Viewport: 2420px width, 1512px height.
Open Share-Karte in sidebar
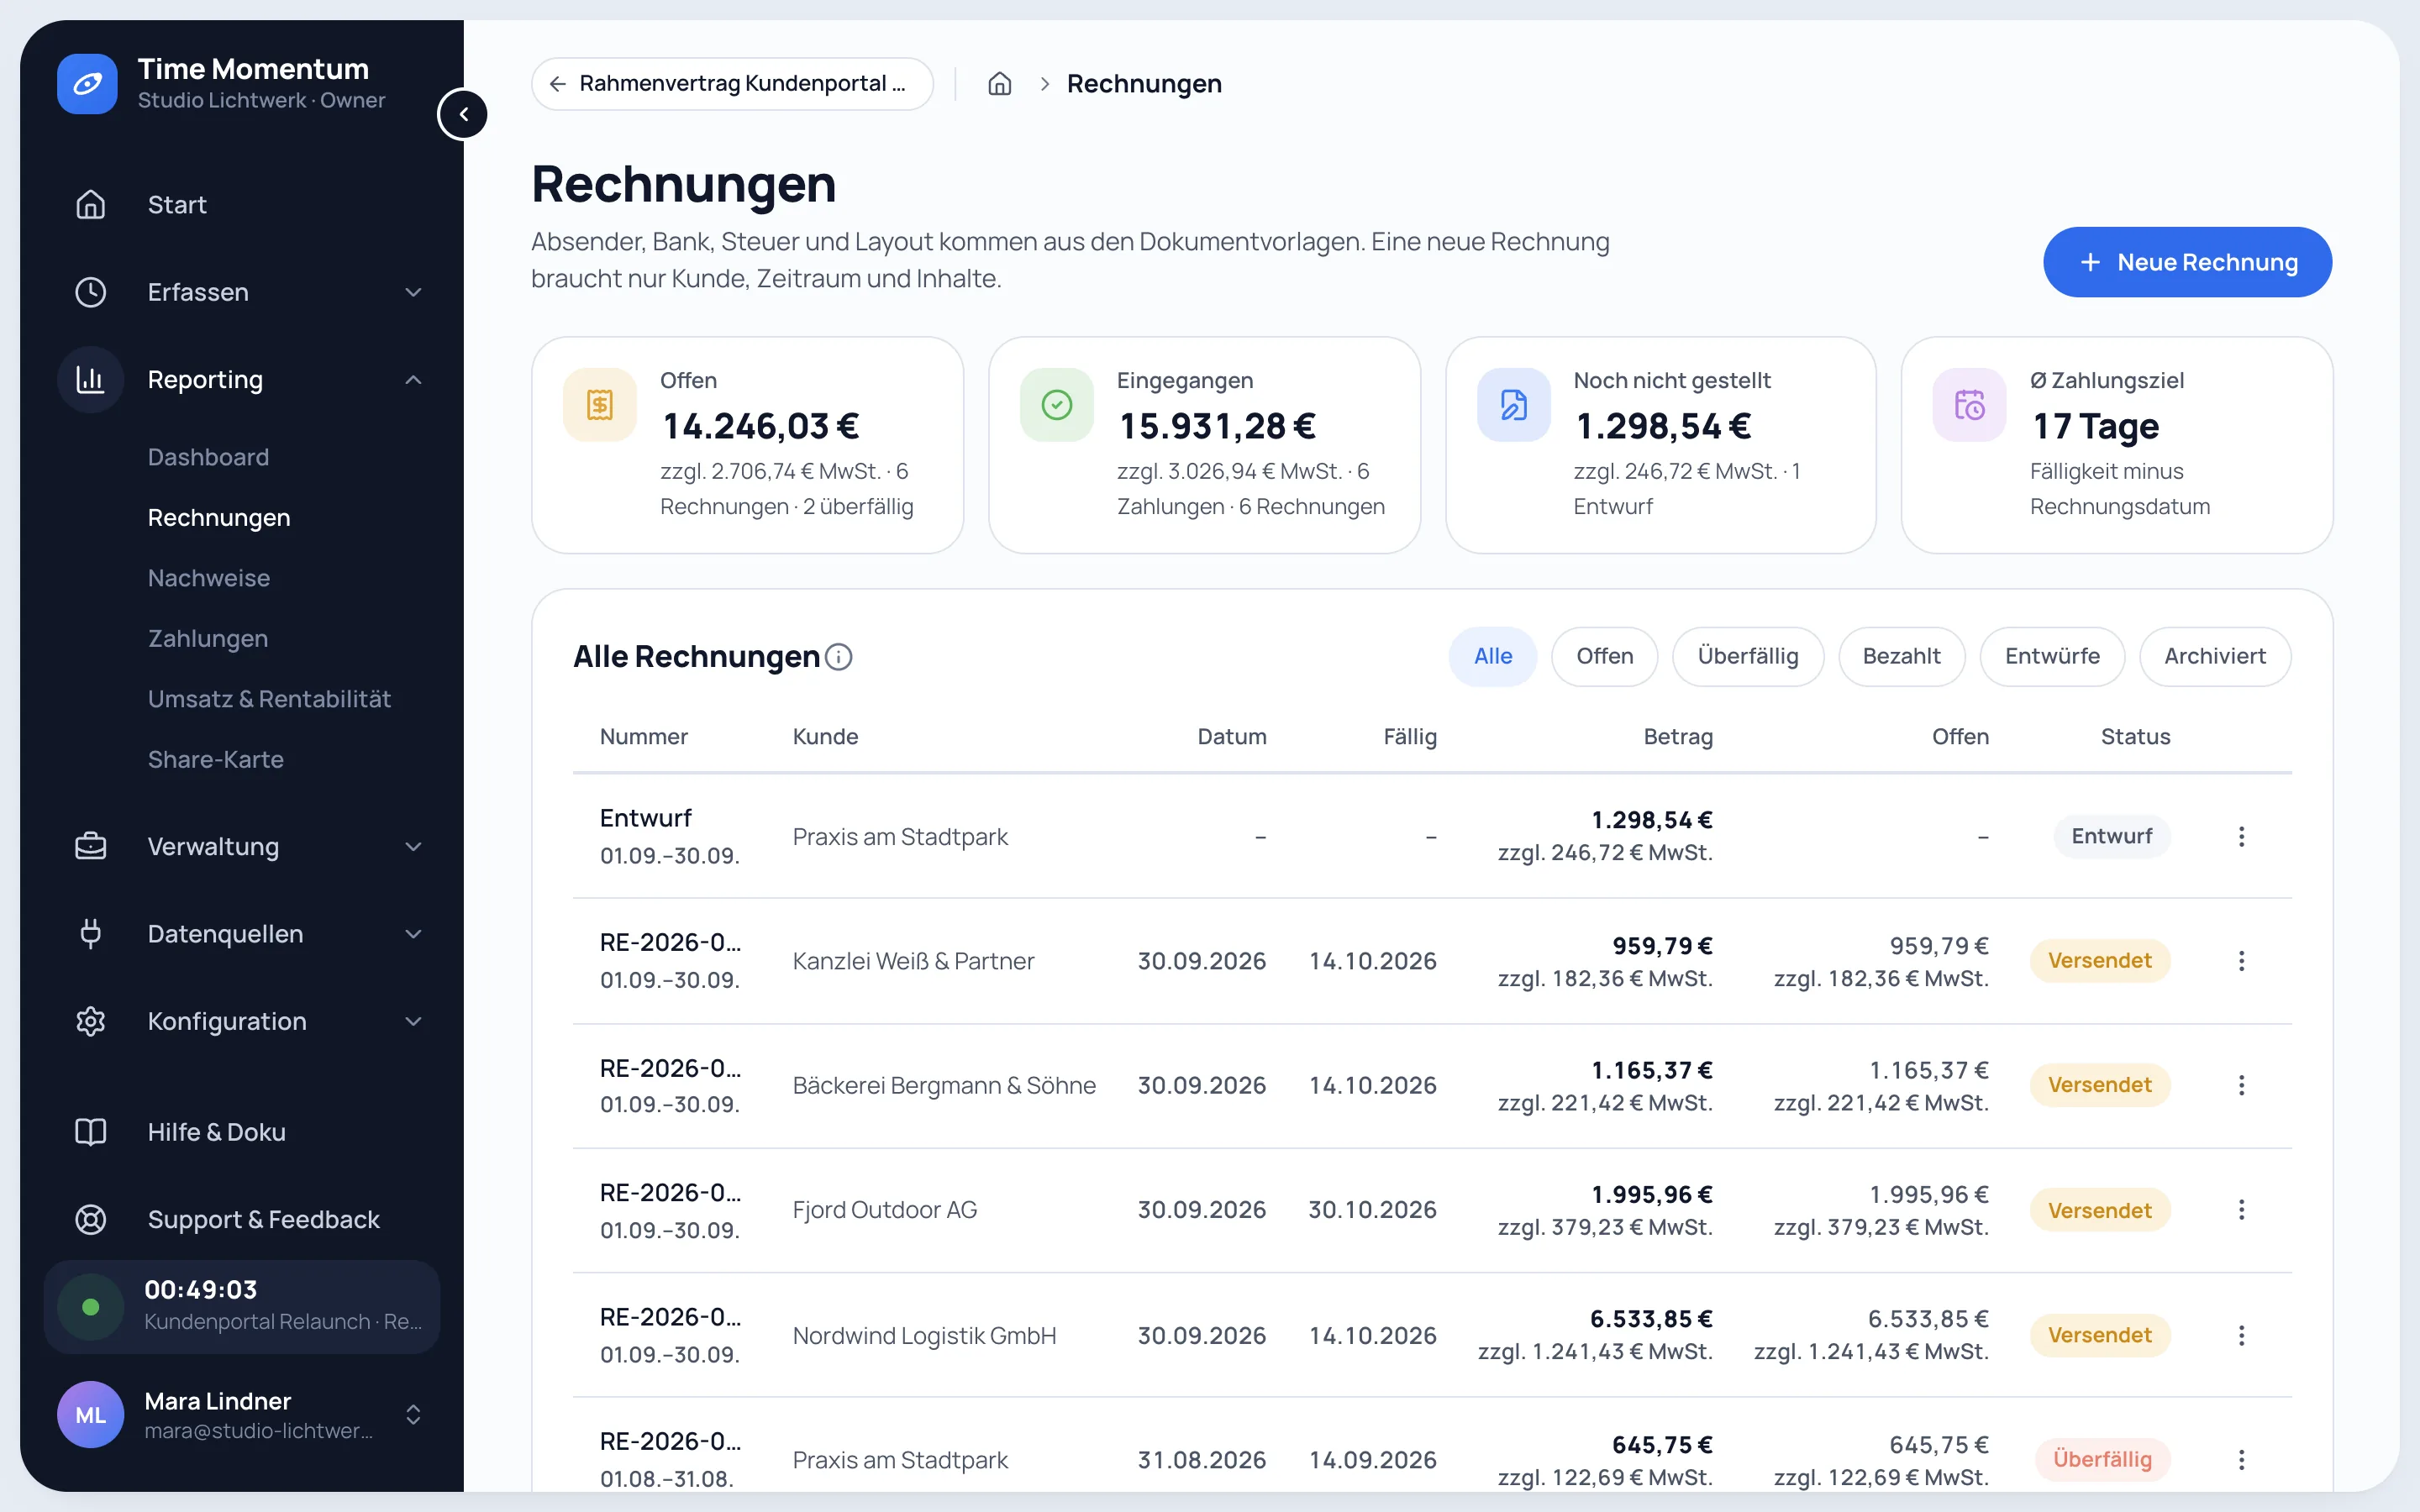pyautogui.click(x=216, y=760)
